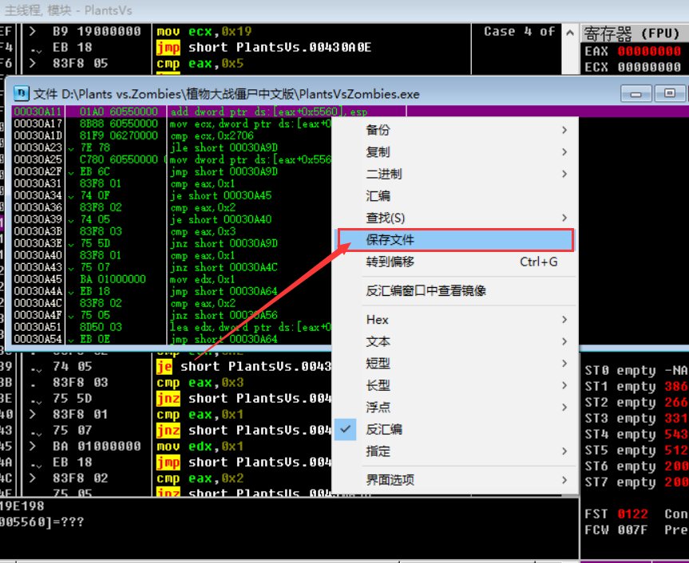This screenshot has width=689, height=563.
Task: Select address 00030A54 in the file window
Action: (38, 339)
